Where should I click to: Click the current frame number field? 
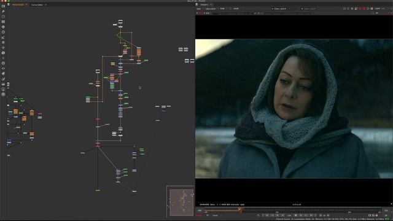tap(289, 215)
